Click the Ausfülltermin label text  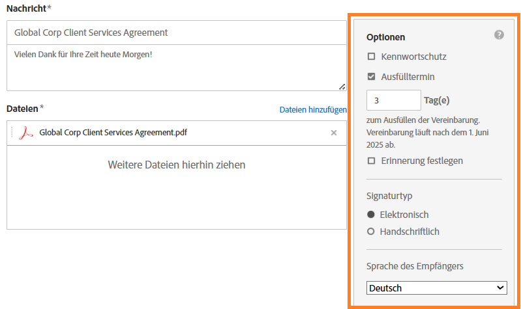click(408, 77)
